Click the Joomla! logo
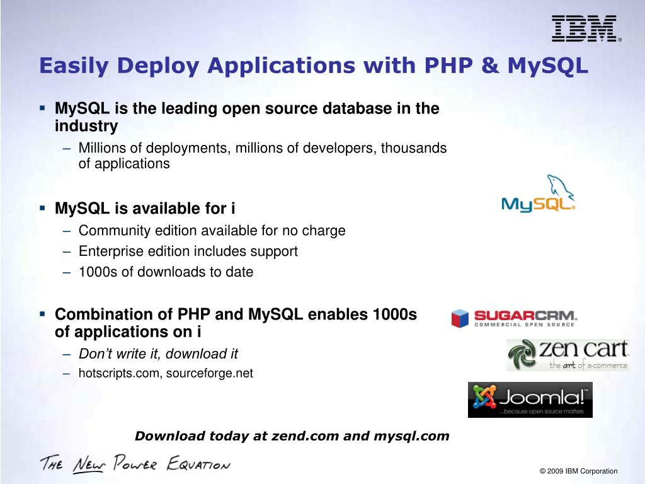This screenshot has width=645, height=484. [530, 400]
